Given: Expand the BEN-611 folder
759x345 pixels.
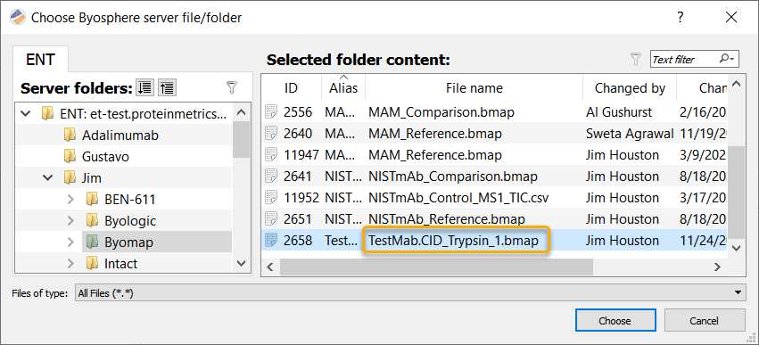Looking at the screenshot, I should [x=70, y=199].
